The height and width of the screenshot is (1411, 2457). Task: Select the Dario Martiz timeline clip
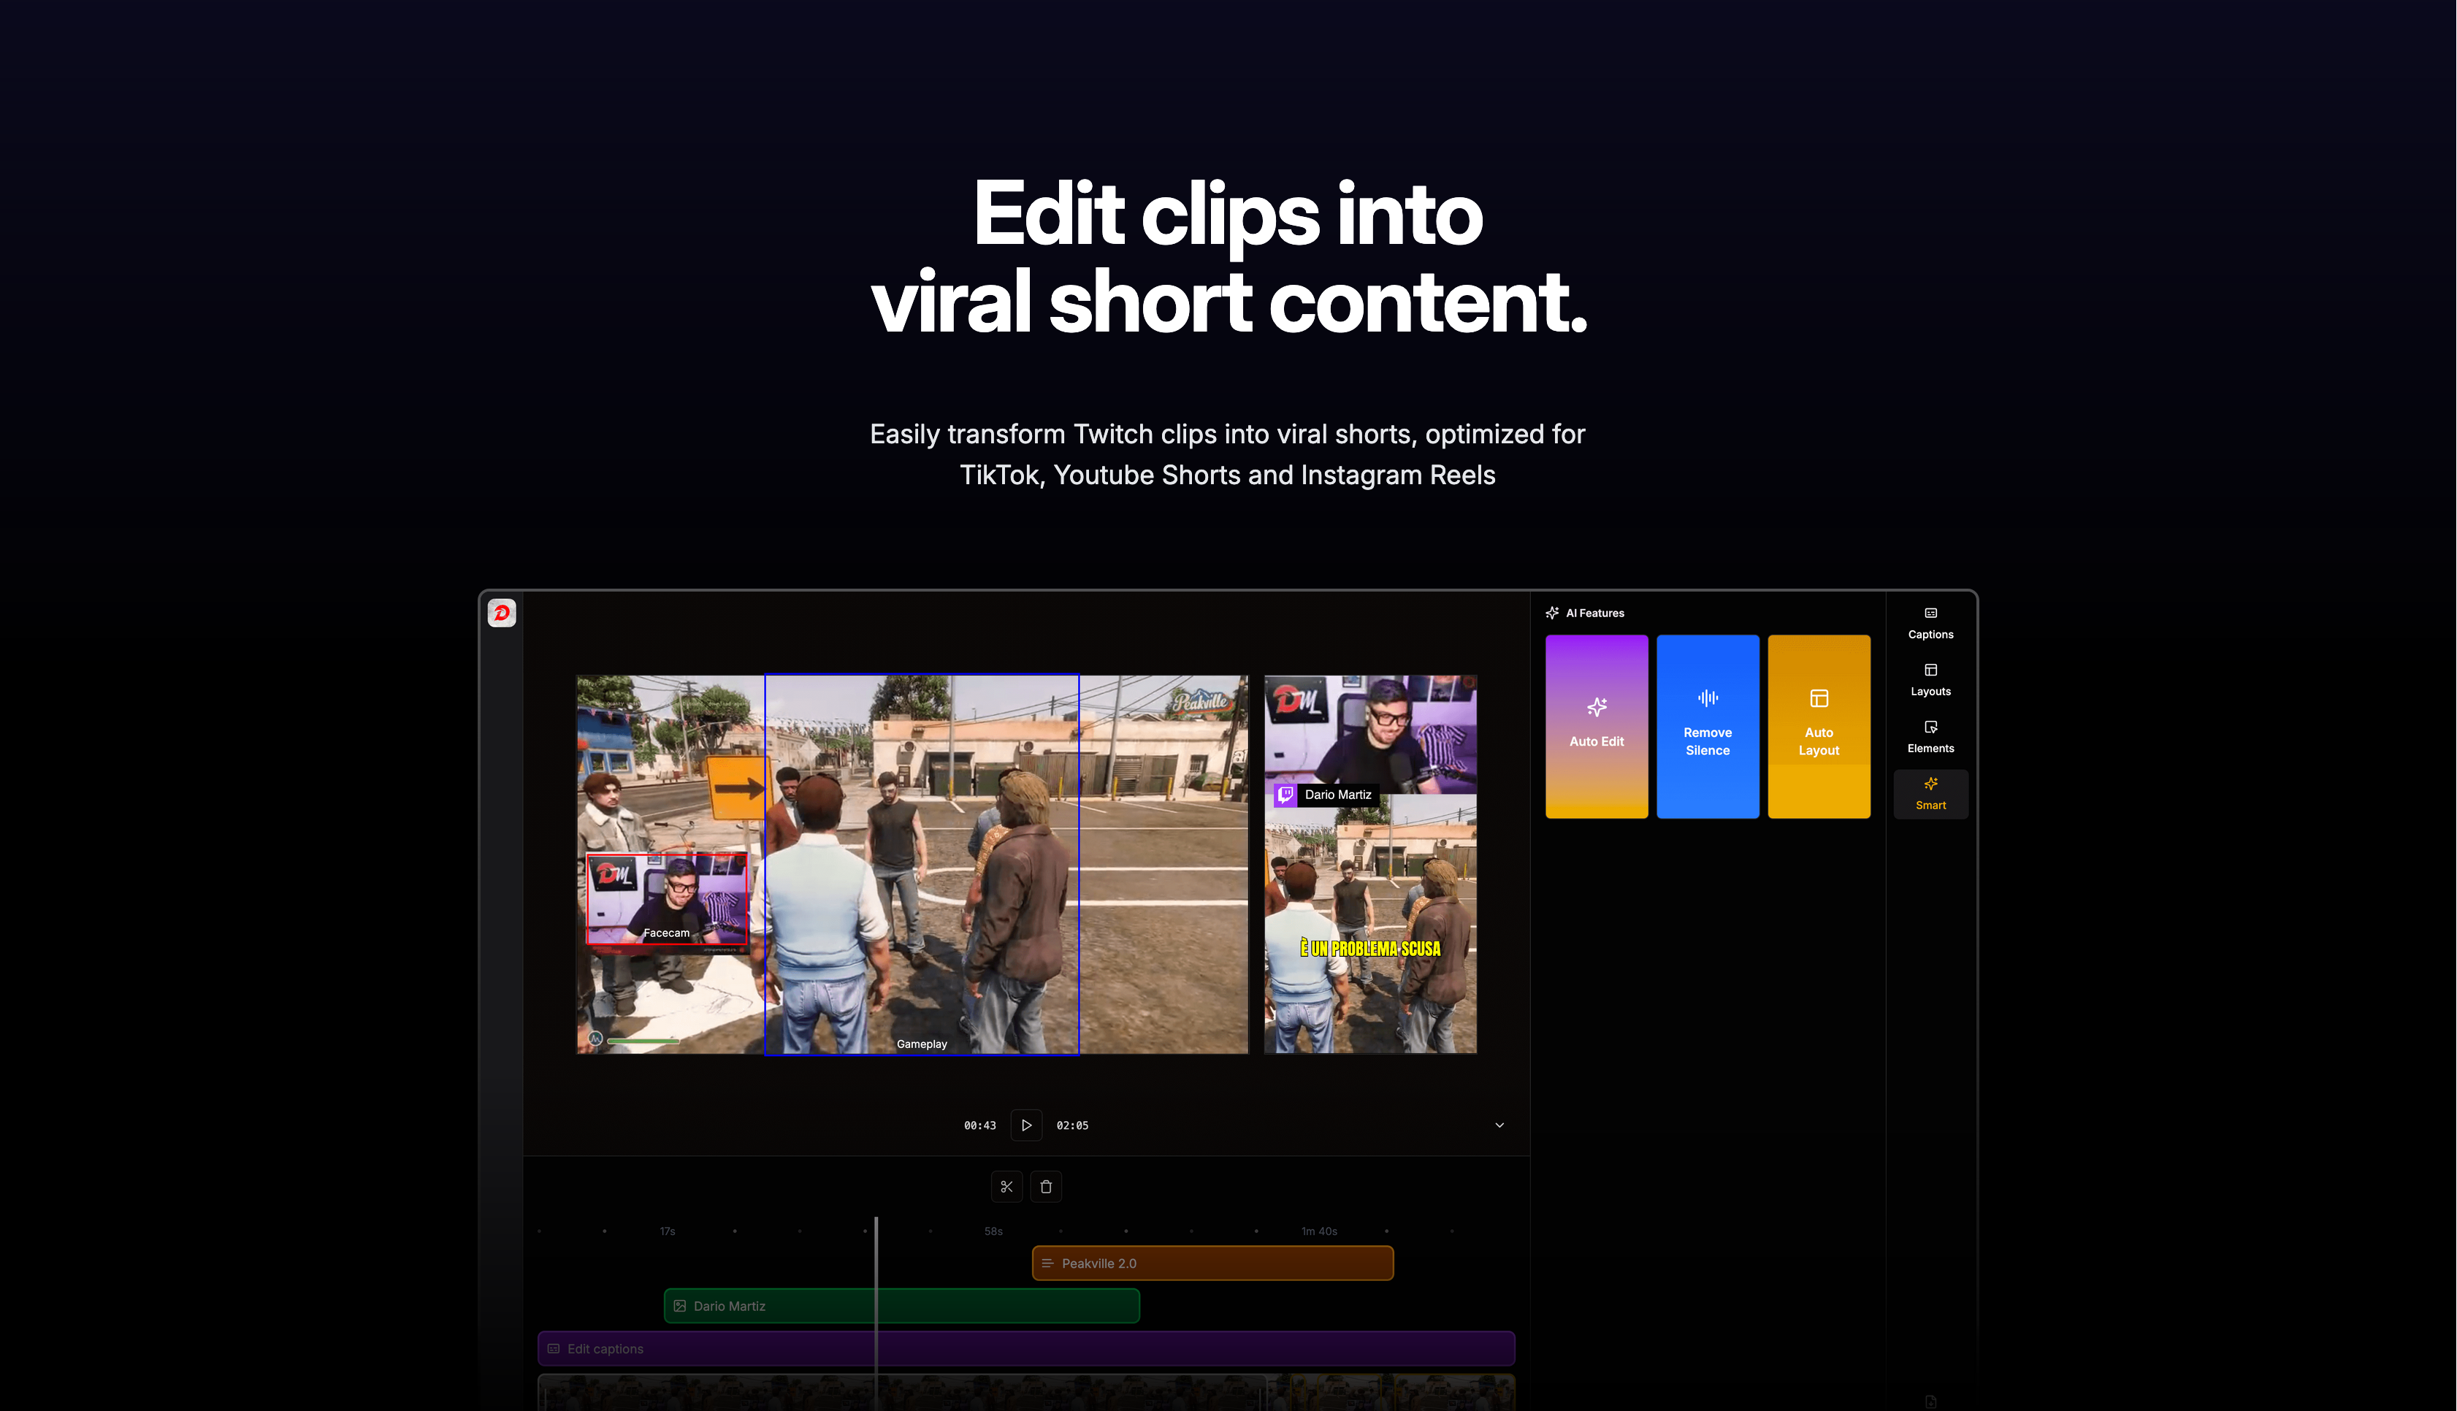[901, 1305]
